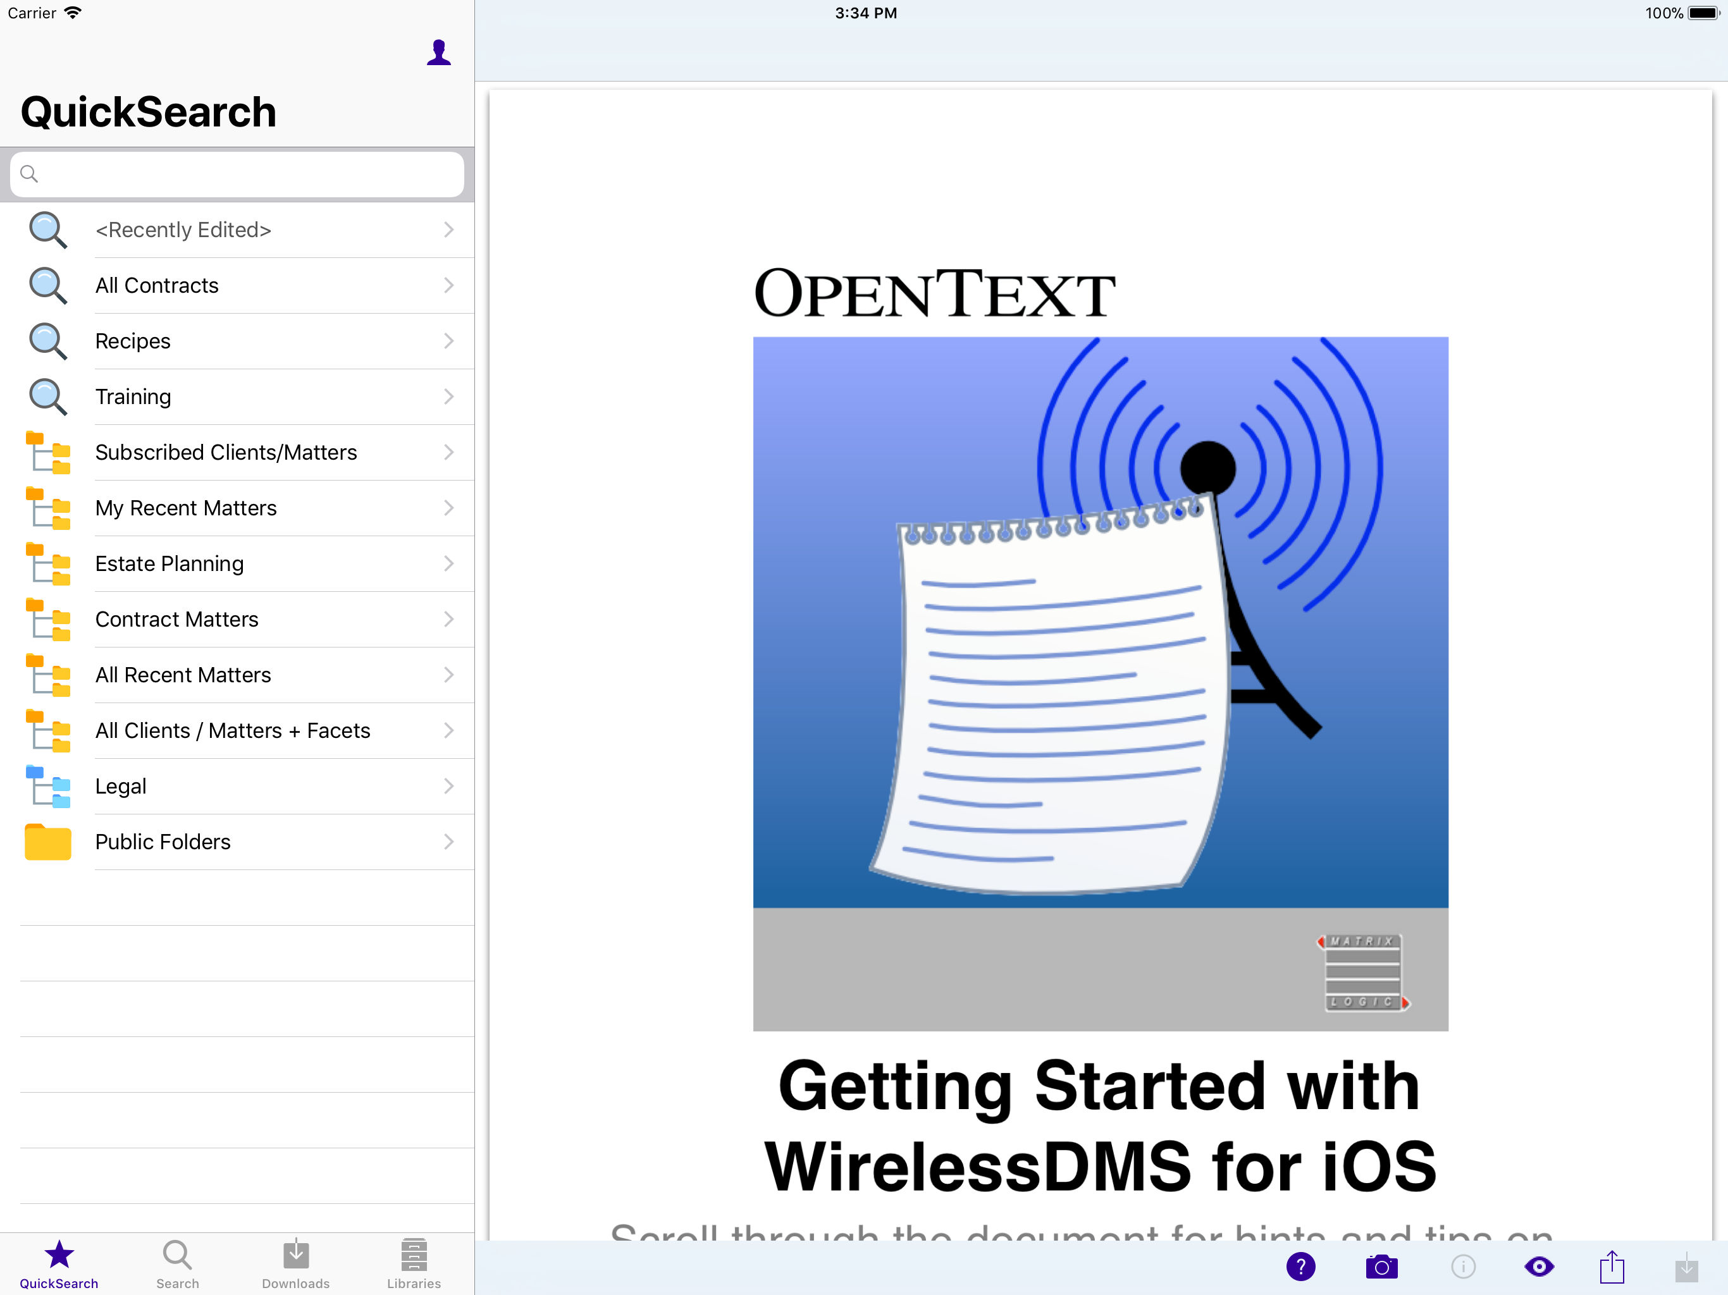Tap the download arrow icon in document toolbar

(x=1687, y=1267)
